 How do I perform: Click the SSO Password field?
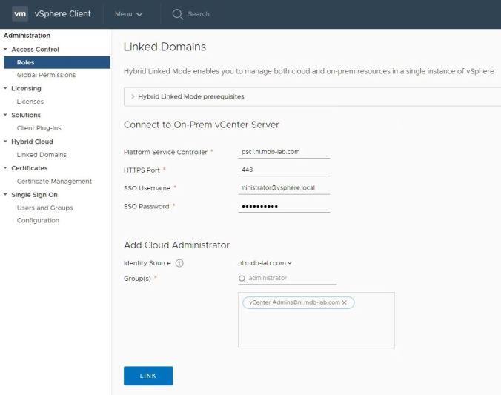[284, 206]
